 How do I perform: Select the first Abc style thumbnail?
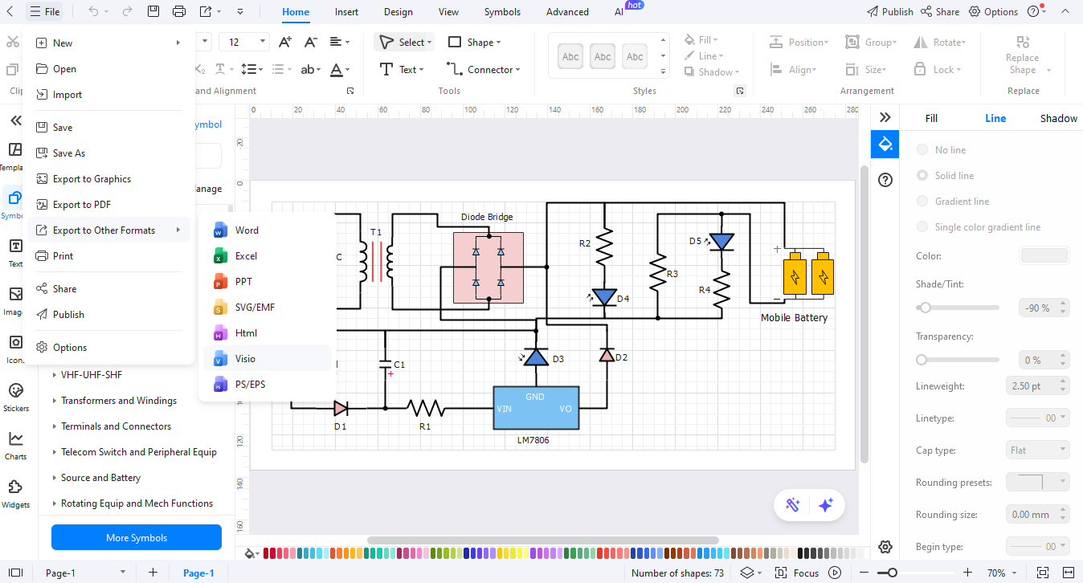tap(570, 56)
